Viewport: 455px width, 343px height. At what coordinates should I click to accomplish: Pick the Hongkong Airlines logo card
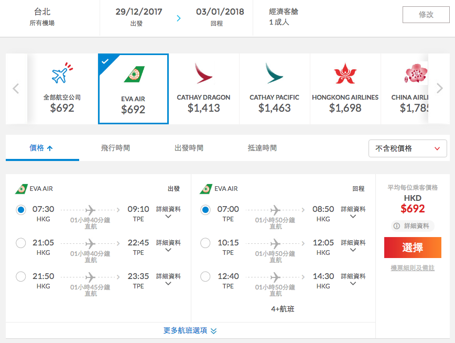pos(345,89)
